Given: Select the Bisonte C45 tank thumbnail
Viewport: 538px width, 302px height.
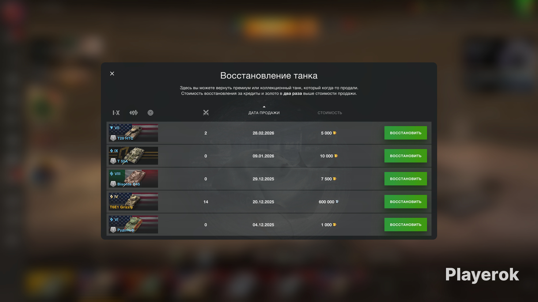Looking at the screenshot, I should (133, 179).
